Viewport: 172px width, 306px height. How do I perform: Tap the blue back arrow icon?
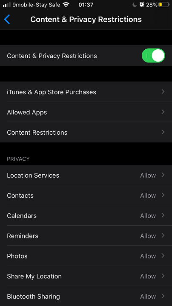click(7, 19)
